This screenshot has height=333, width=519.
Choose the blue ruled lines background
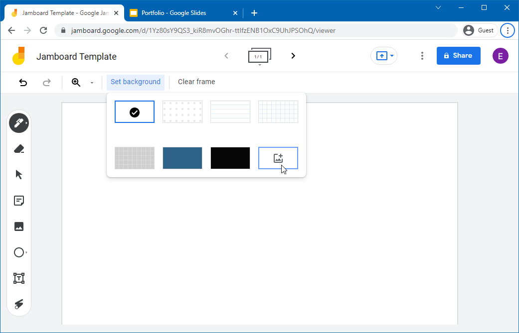[230, 112]
